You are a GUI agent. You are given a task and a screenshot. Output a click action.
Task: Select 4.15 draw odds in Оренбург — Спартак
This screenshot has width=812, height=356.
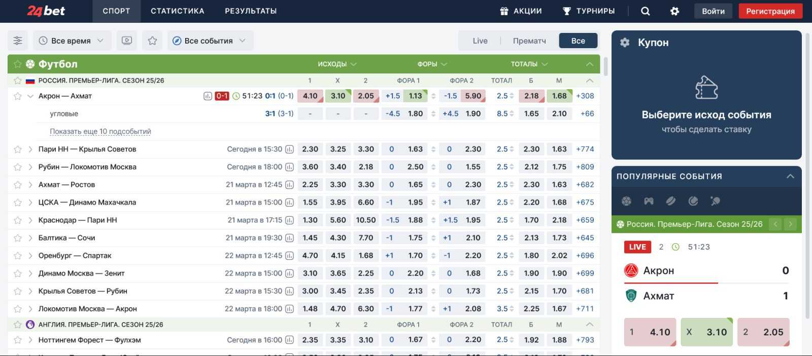[338, 255]
